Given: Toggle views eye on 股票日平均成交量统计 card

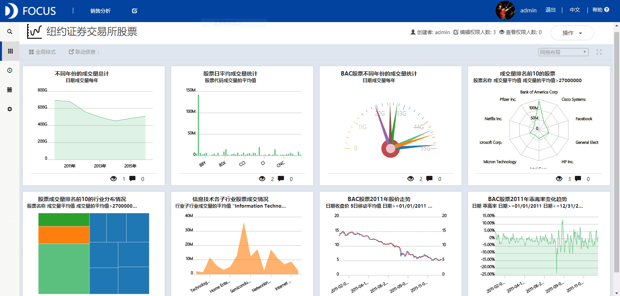Looking at the screenshot, I should click(x=262, y=179).
